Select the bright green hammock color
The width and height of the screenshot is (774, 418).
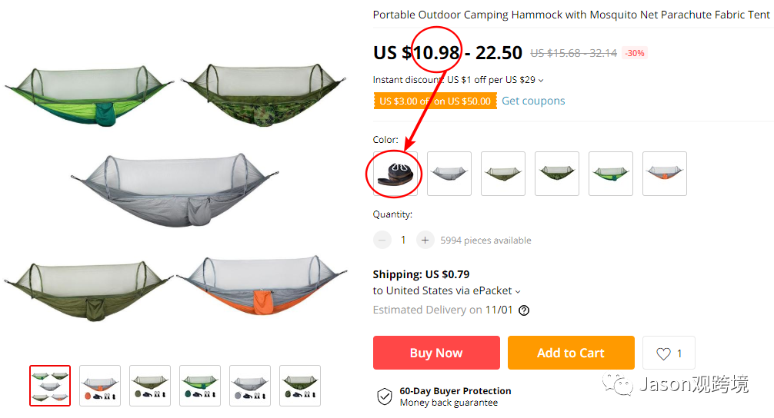point(611,174)
